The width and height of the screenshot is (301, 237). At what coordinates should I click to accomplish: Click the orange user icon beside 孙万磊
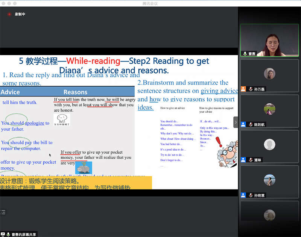(x=243, y=89)
